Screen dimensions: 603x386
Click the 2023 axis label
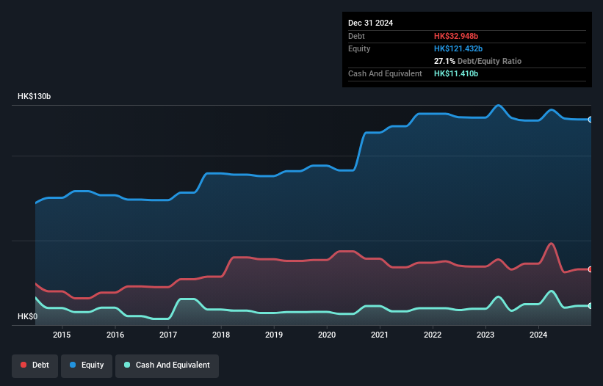tap(485, 335)
